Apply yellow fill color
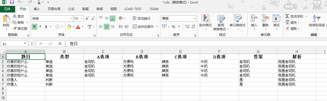Viewport: 327px width, 101px height. (x=69, y=27)
